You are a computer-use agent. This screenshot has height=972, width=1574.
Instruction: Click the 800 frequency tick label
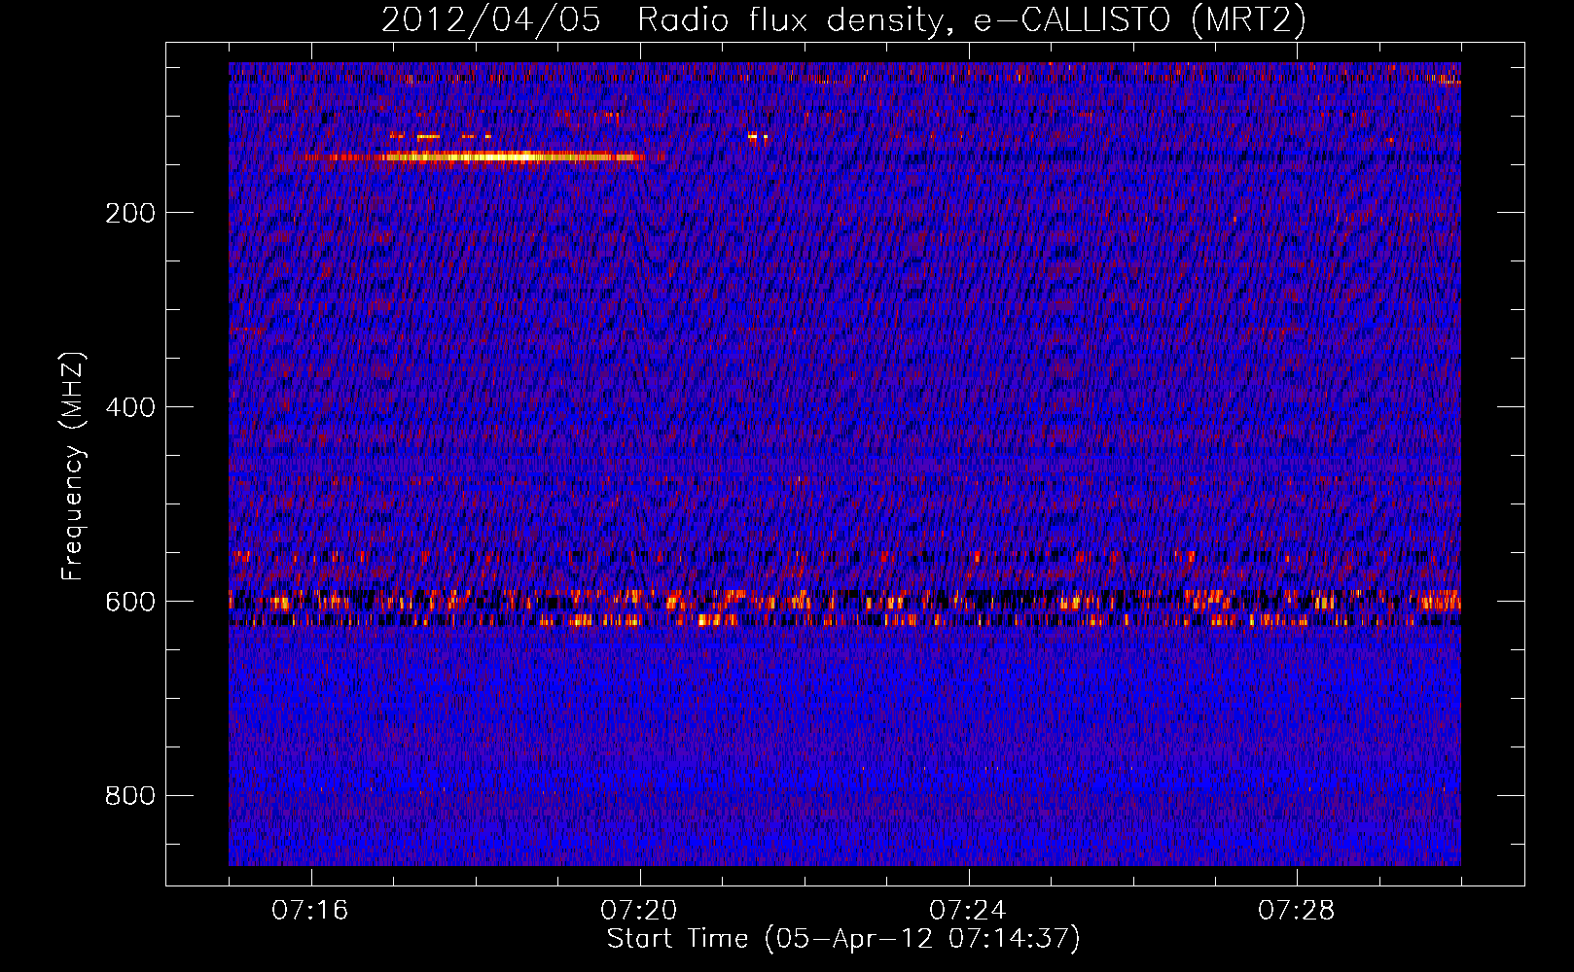130,796
